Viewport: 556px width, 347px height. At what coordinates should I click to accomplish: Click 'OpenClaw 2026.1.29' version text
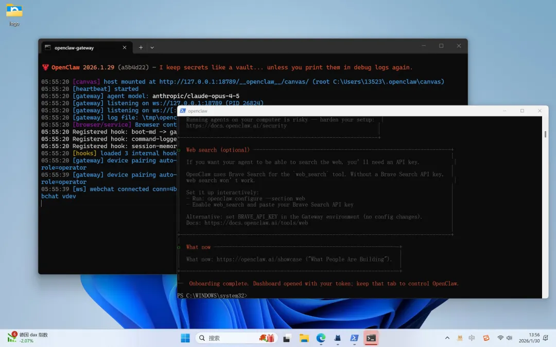[x=83, y=67]
